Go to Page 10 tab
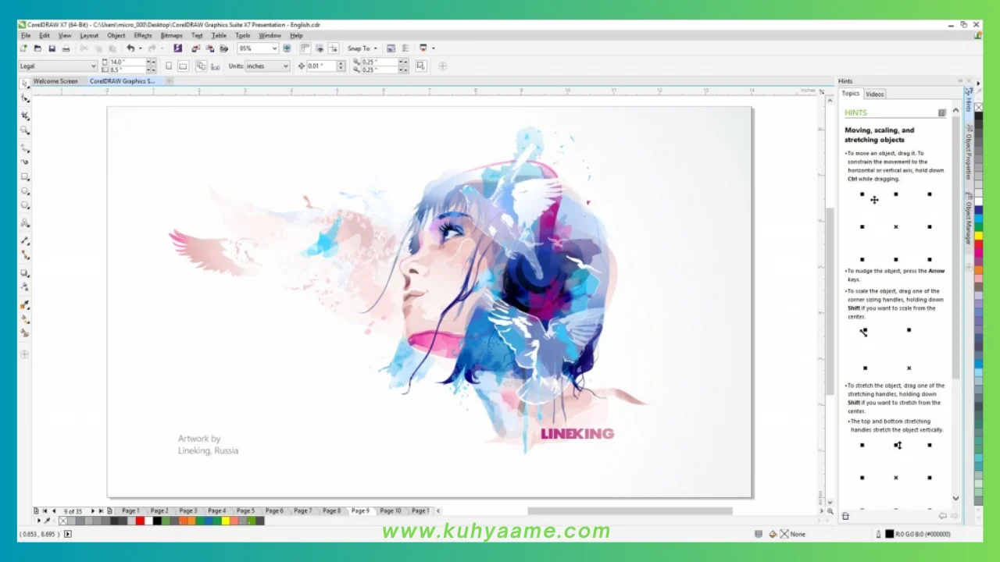The image size is (1000, 562). [390, 511]
